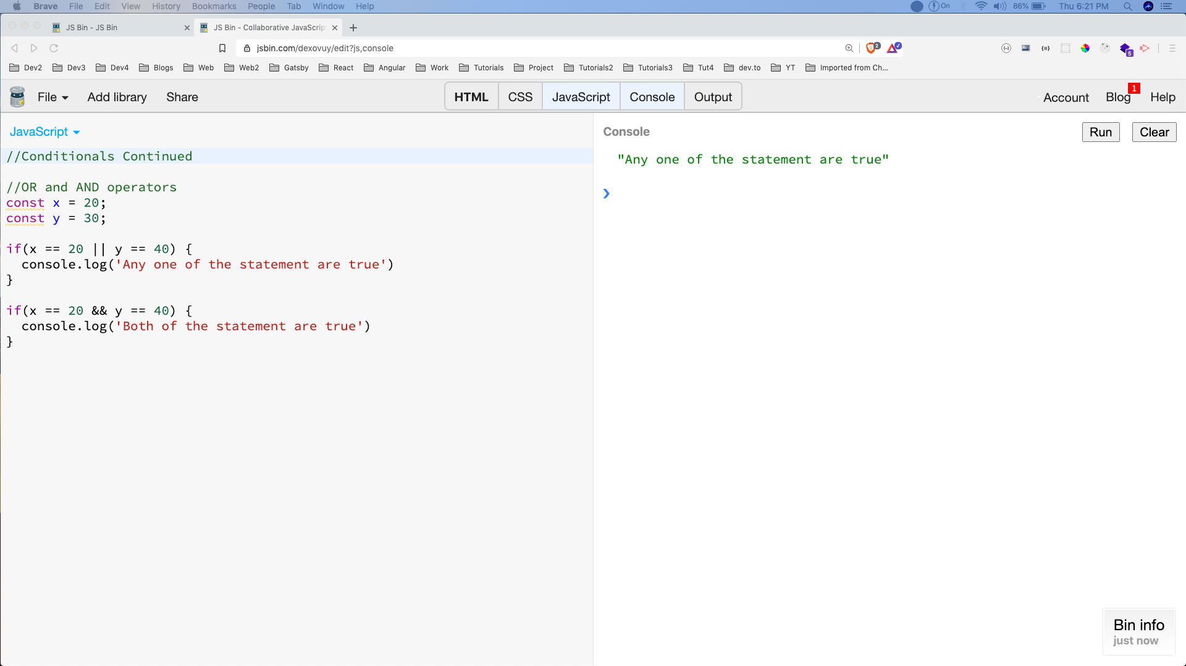This screenshot has height=666, width=1186.
Task: Click the circled H extension icon
Action: click(1006, 48)
